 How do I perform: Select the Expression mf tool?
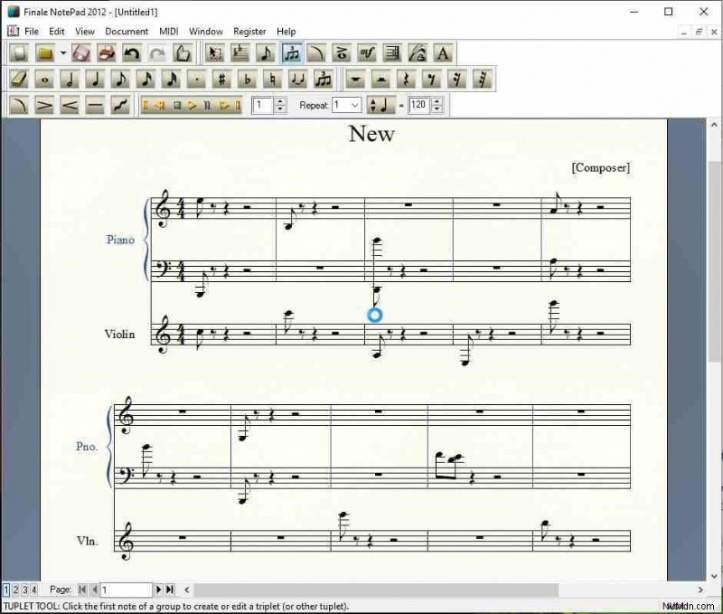point(367,53)
